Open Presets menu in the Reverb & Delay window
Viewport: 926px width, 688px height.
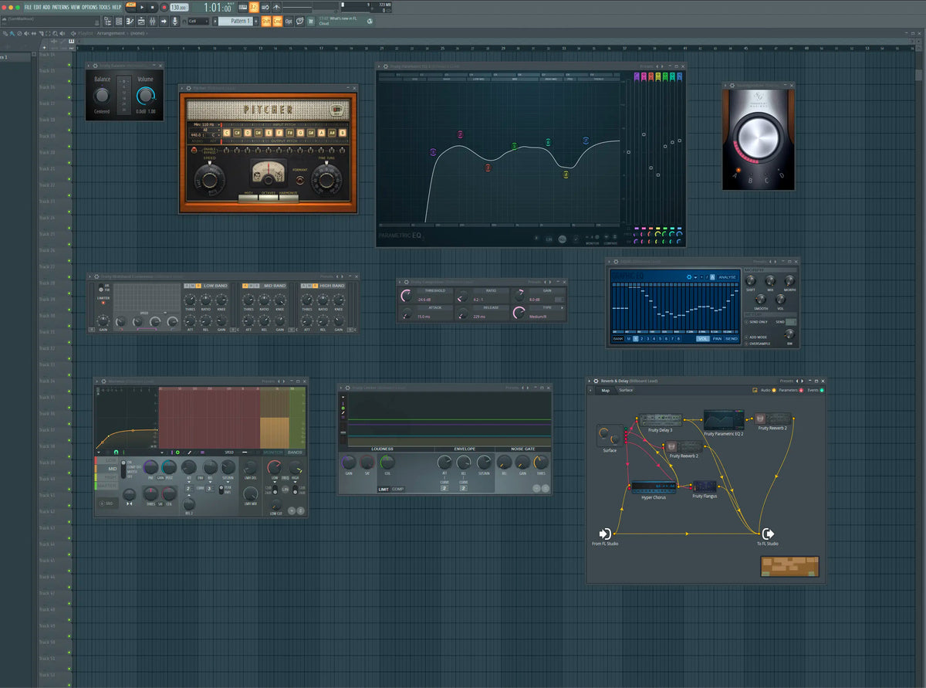[x=786, y=381]
